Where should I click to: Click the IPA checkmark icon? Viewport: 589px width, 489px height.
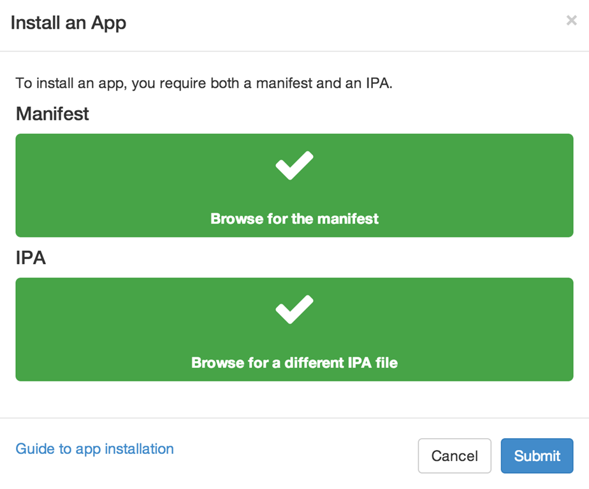tap(294, 309)
